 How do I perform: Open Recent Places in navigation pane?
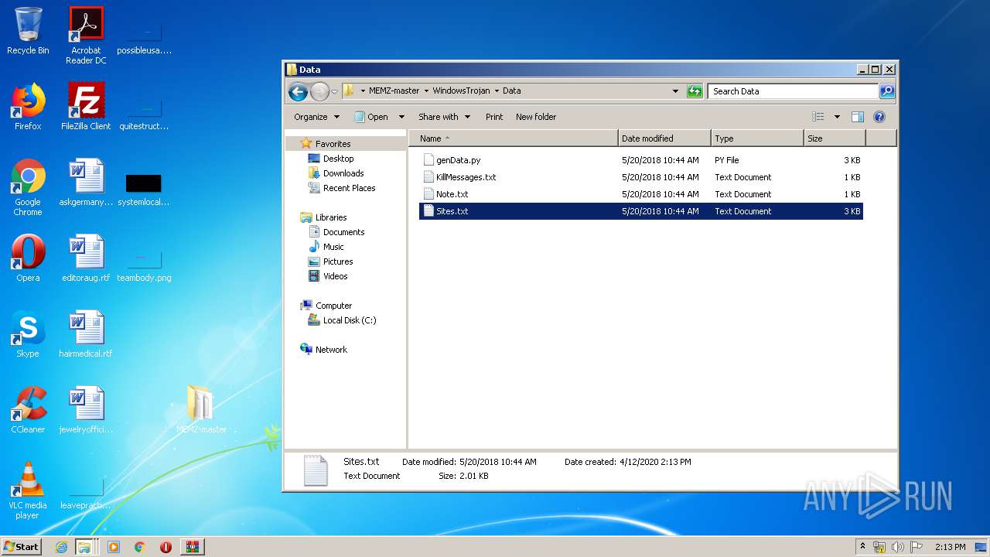click(349, 188)
